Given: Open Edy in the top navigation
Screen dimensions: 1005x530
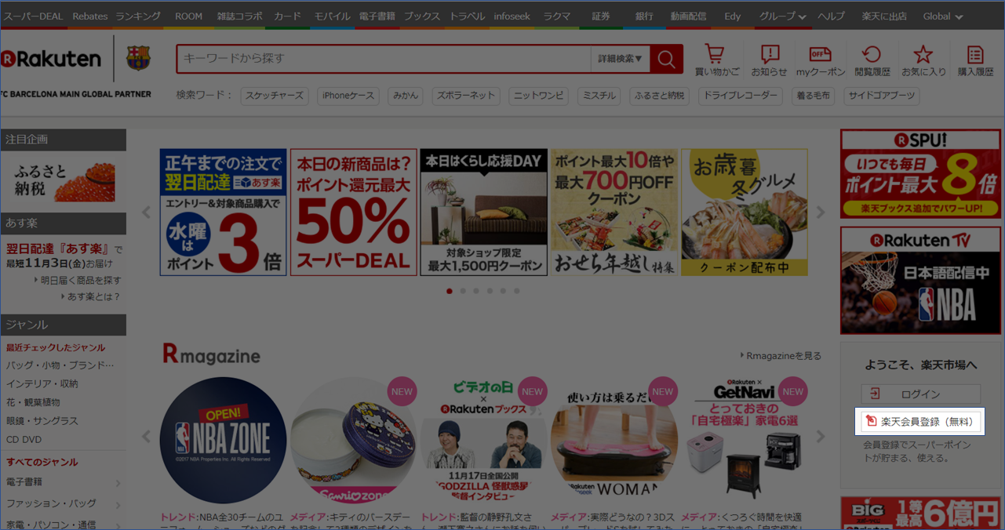Looking at the screenshot, I should point(732,16).
